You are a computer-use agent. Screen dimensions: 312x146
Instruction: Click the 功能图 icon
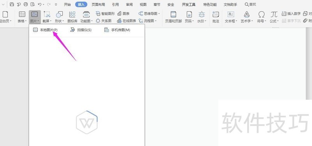pos(86,14)
